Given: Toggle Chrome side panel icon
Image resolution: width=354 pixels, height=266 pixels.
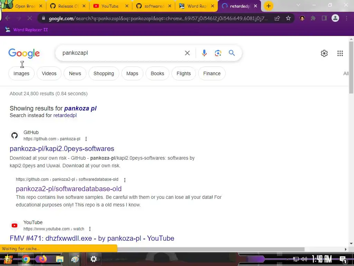Looking at the screenshot, I should point(324,18).
